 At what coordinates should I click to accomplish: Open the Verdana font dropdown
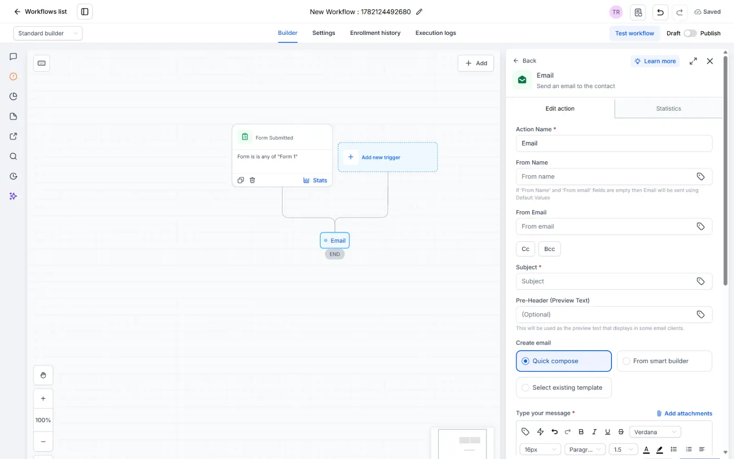click(655, 432)
